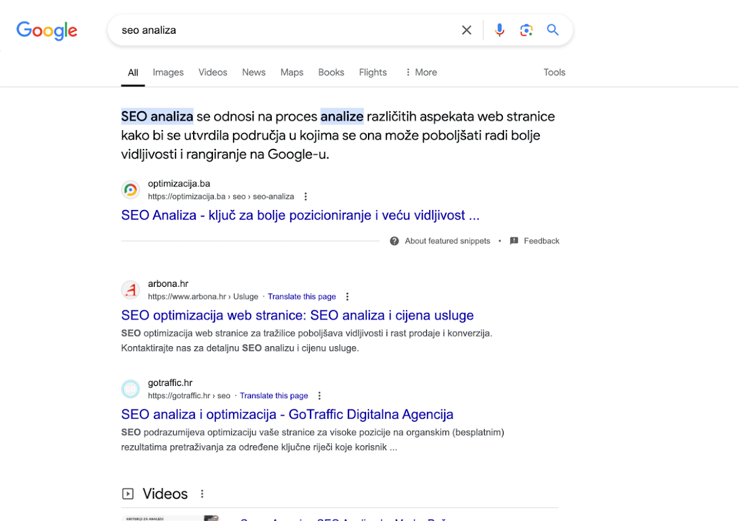
Task: Open the GoTraffic SEO analiza result
Action: (x=286, y=415)
